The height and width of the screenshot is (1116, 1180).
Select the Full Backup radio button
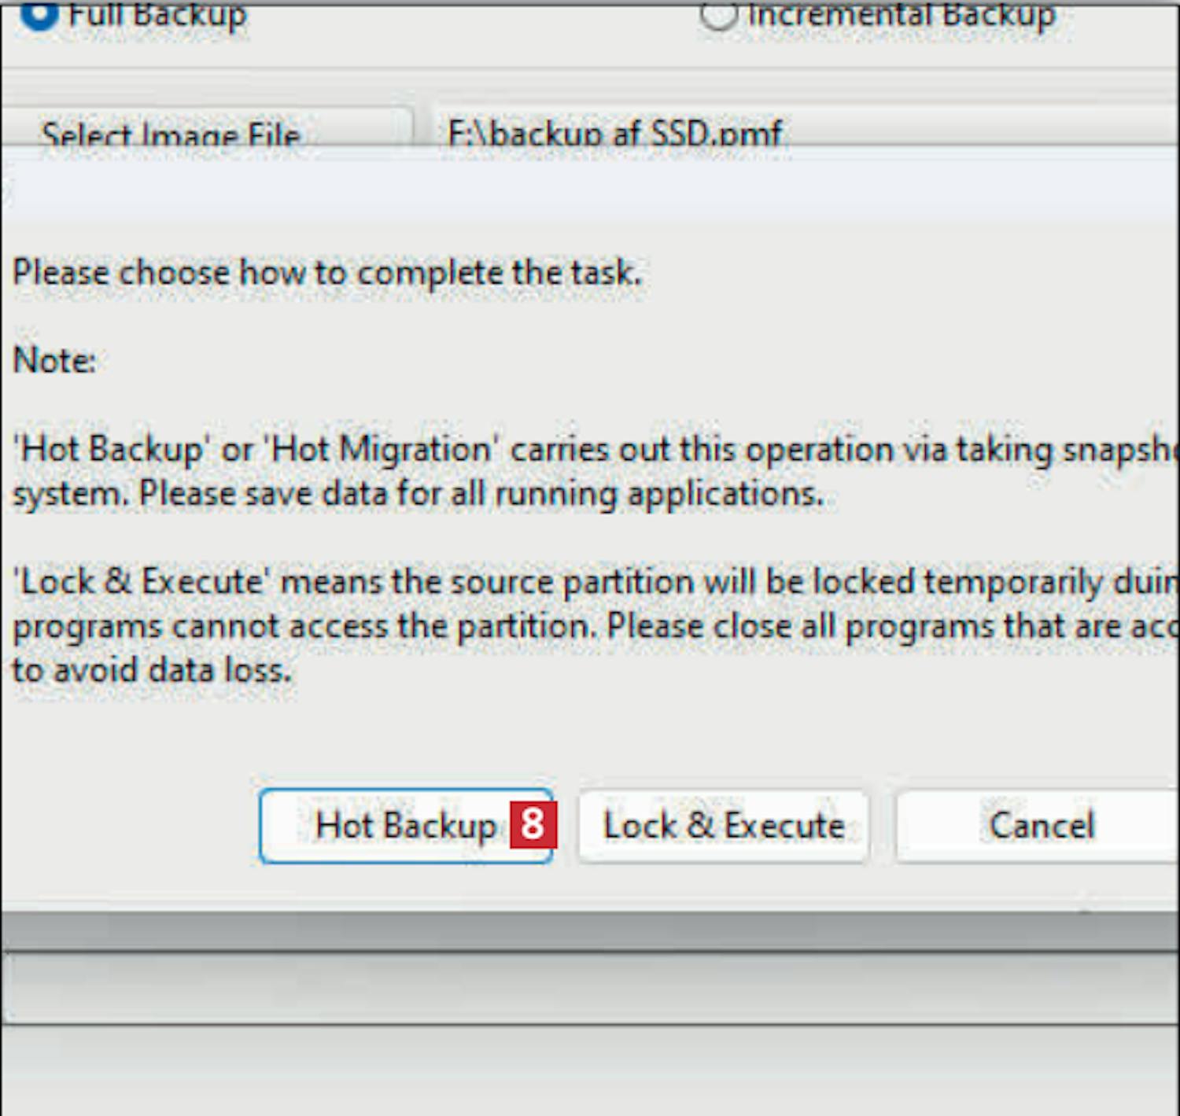[x=39, y=13]
